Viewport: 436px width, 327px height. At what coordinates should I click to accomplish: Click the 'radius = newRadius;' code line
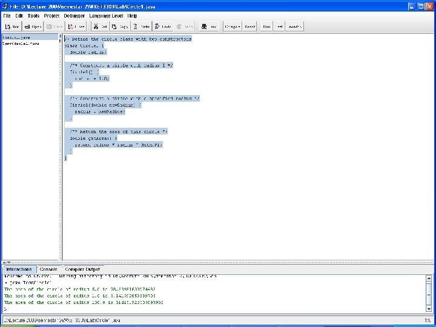coord(100,111)
